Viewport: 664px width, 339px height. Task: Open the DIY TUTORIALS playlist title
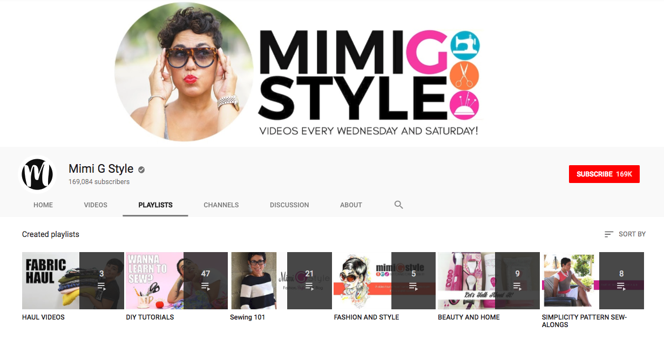tap(150, 317)
